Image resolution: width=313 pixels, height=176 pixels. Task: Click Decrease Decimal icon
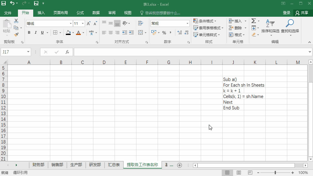(186, 33)
